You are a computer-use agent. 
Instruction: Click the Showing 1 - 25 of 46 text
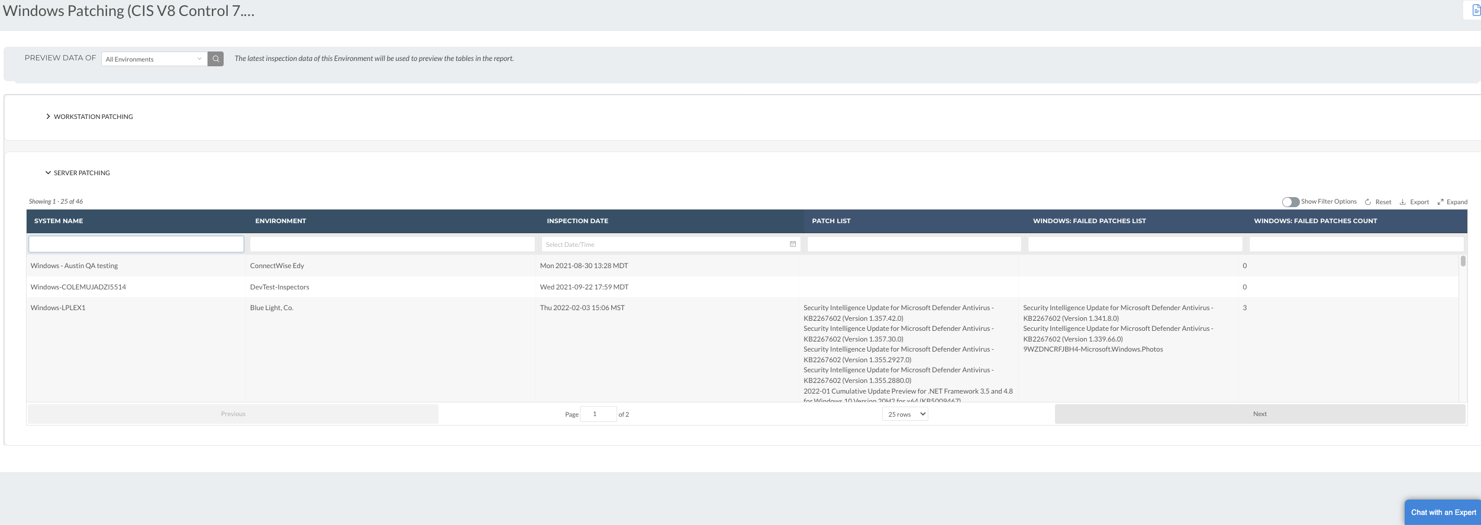coord(56,201)
